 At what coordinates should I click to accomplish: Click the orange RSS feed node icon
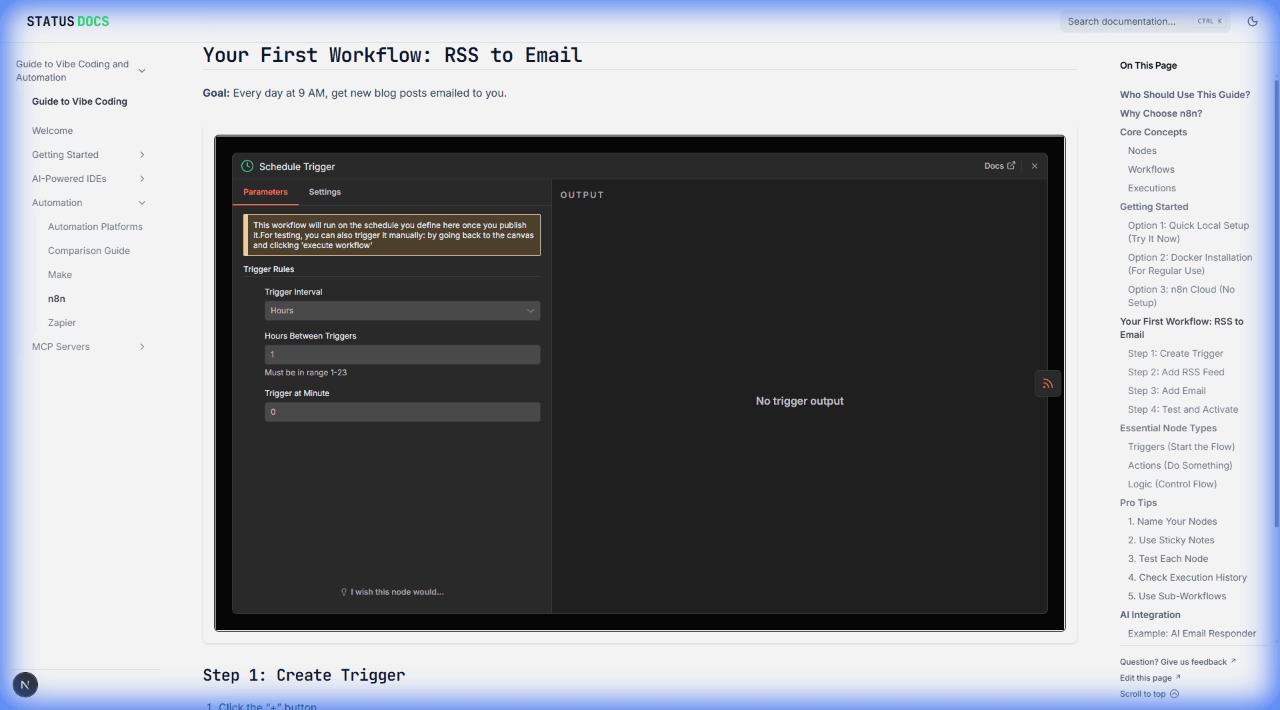click(x=1047, y=383)
